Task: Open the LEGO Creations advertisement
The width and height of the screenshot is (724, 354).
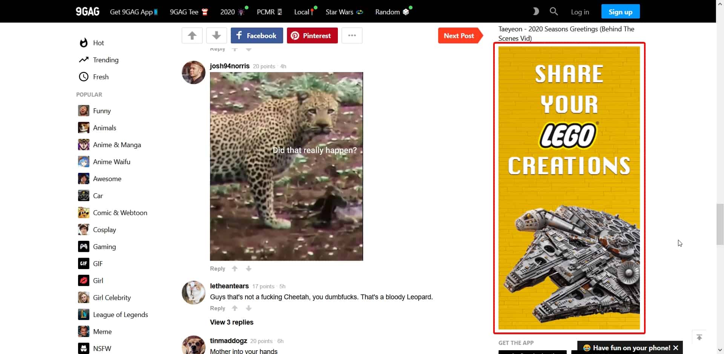Action: pyautogui.click(x=569, y=188)
